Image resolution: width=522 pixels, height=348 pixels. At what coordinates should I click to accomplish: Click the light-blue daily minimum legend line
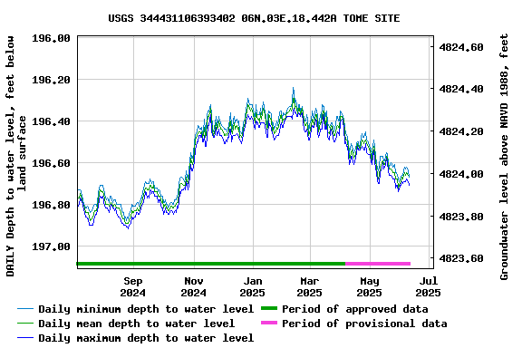(x=25, y=309)
